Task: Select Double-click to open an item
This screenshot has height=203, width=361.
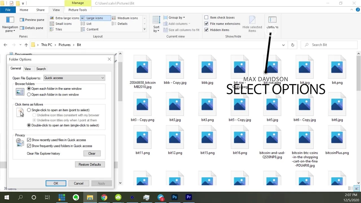Action: click(x=63, y=125)
